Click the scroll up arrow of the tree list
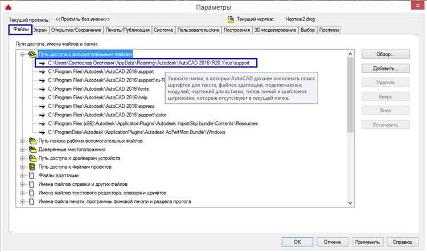This screenshot has width=427, height=252. pos(350,54)
